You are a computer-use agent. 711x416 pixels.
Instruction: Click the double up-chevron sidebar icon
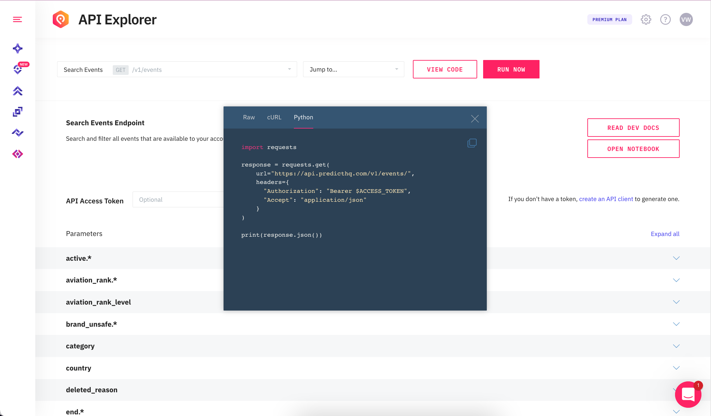(x=17, y=91)
